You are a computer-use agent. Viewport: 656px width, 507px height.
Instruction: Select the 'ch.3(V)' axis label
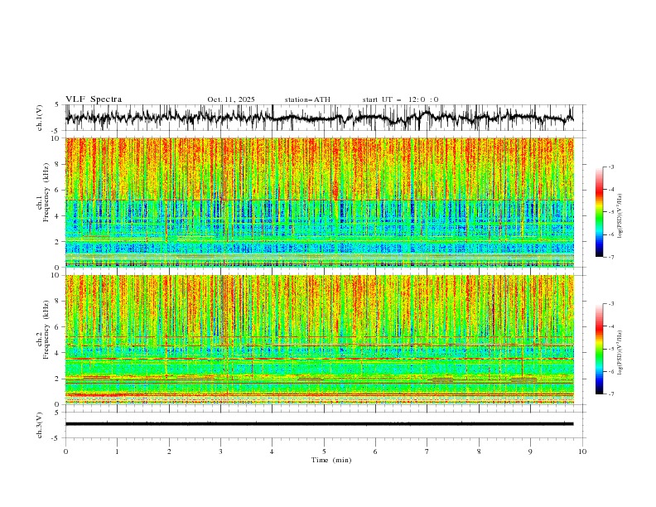click(x=40, y=425)
